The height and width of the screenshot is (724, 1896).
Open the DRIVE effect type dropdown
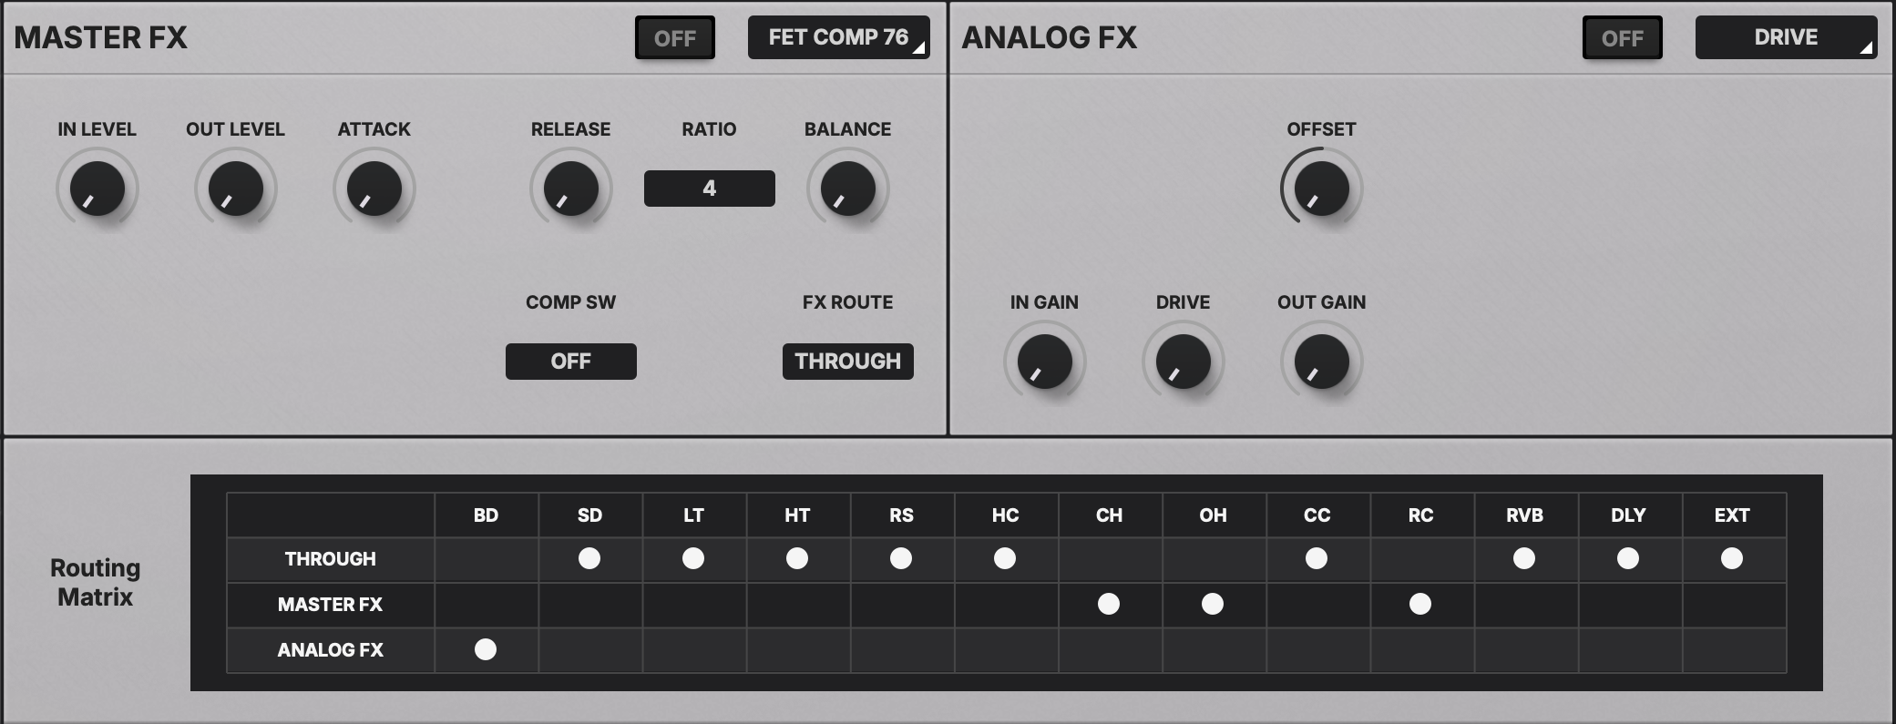[1787, 37]
